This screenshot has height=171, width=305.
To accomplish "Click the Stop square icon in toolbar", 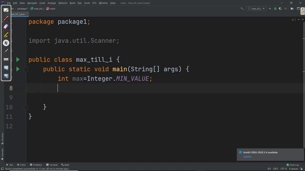I will coord(285,9).
